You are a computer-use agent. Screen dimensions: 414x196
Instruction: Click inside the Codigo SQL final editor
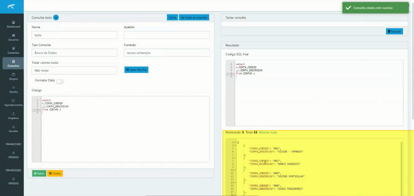[314, 93]
